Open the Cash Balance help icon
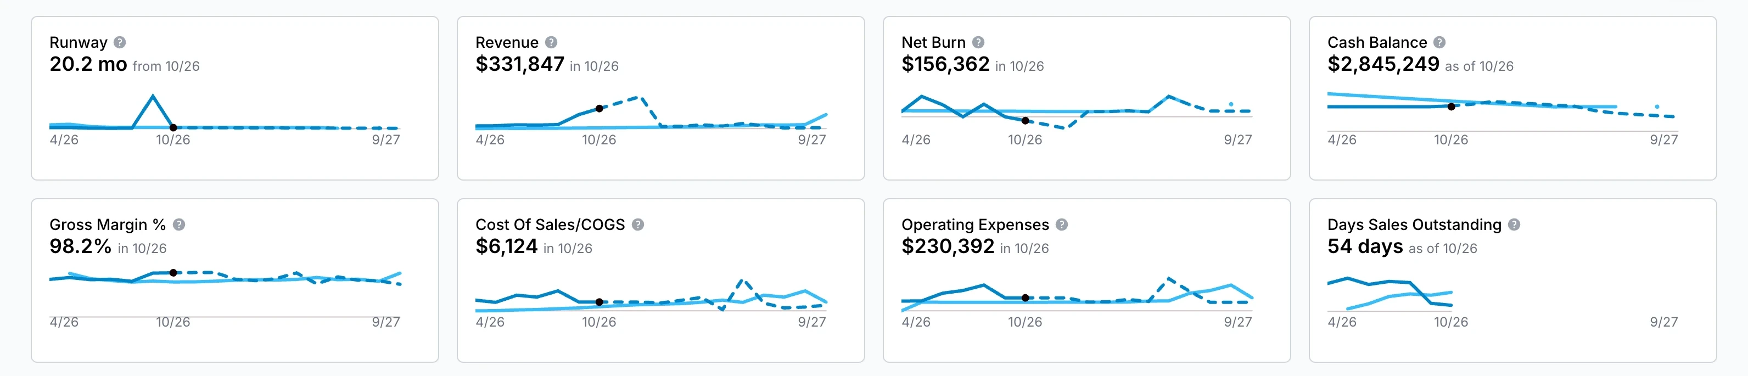The height and width of the screenshot is (376, 1748). 1439,42
